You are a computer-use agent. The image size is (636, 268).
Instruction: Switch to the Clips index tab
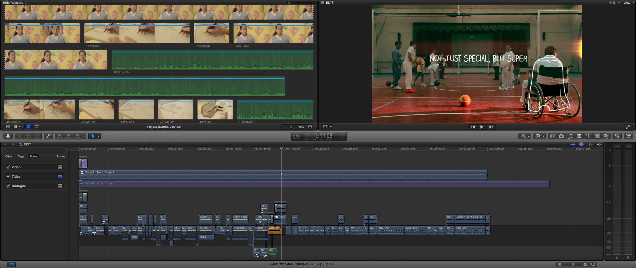[9, 156]
